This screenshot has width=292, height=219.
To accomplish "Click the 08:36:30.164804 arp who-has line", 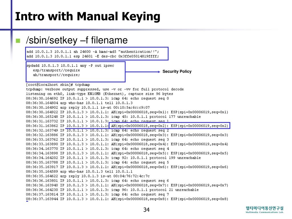I will (79, 103).
